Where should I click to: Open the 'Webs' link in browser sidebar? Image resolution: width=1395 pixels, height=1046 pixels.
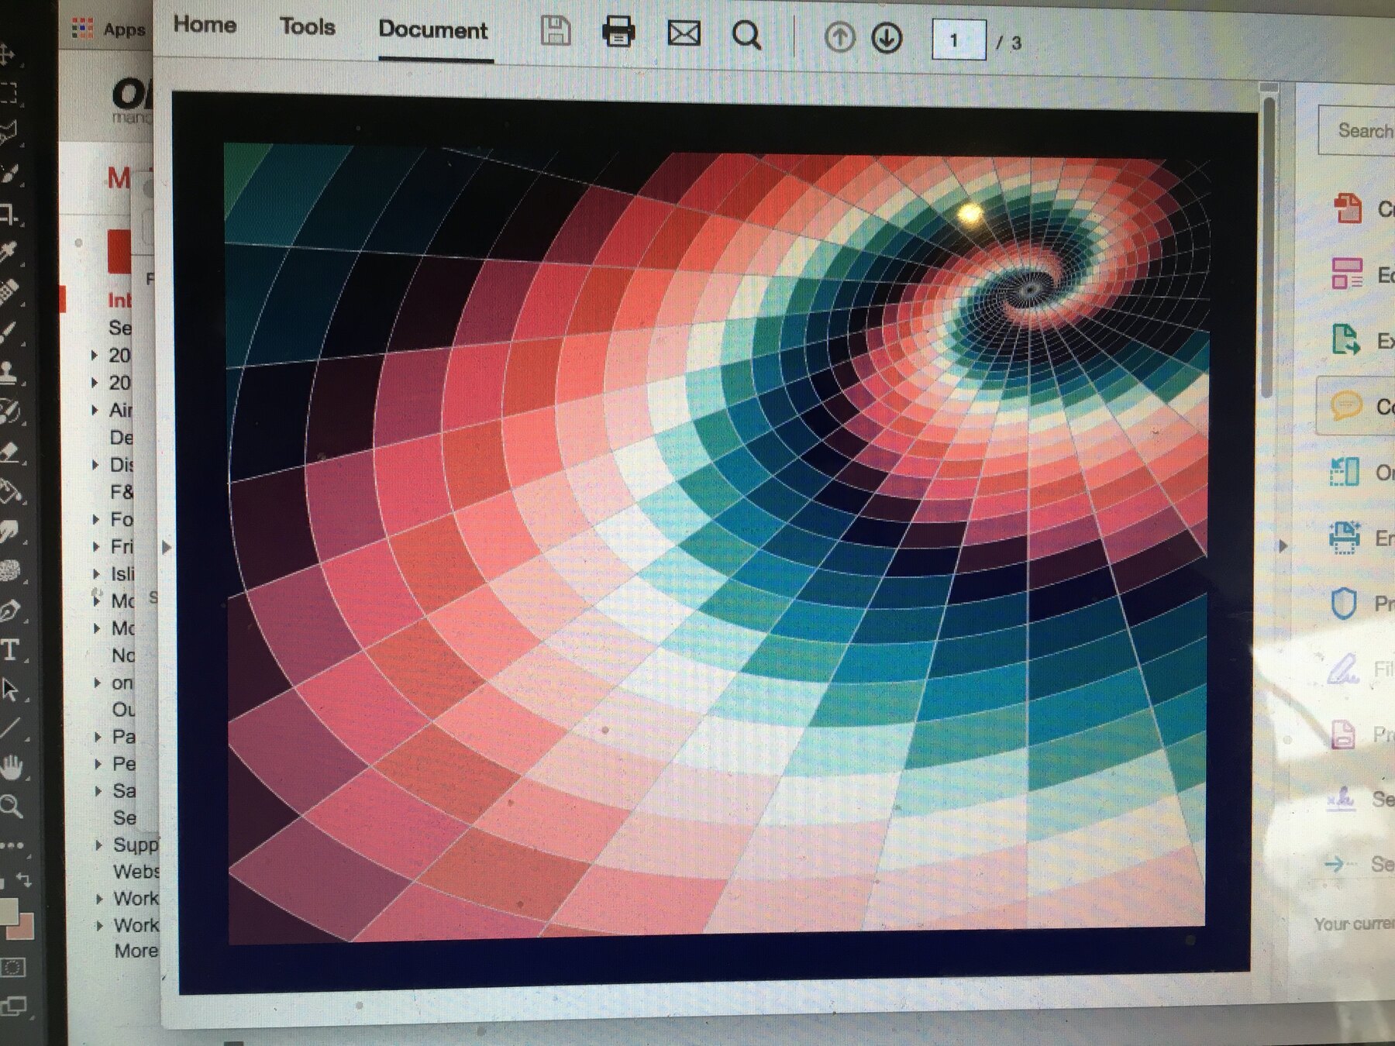136,872
